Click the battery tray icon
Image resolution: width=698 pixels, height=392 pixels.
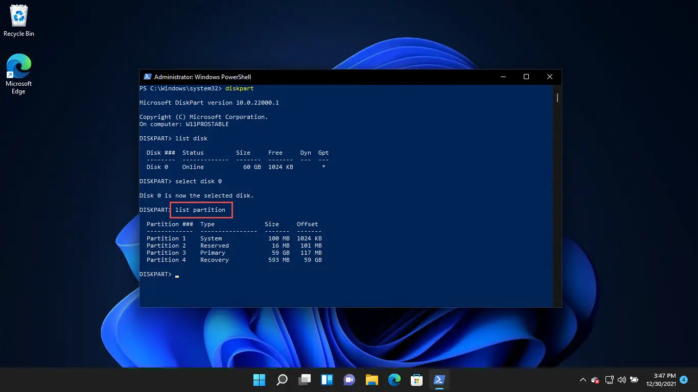pos(634,380)
